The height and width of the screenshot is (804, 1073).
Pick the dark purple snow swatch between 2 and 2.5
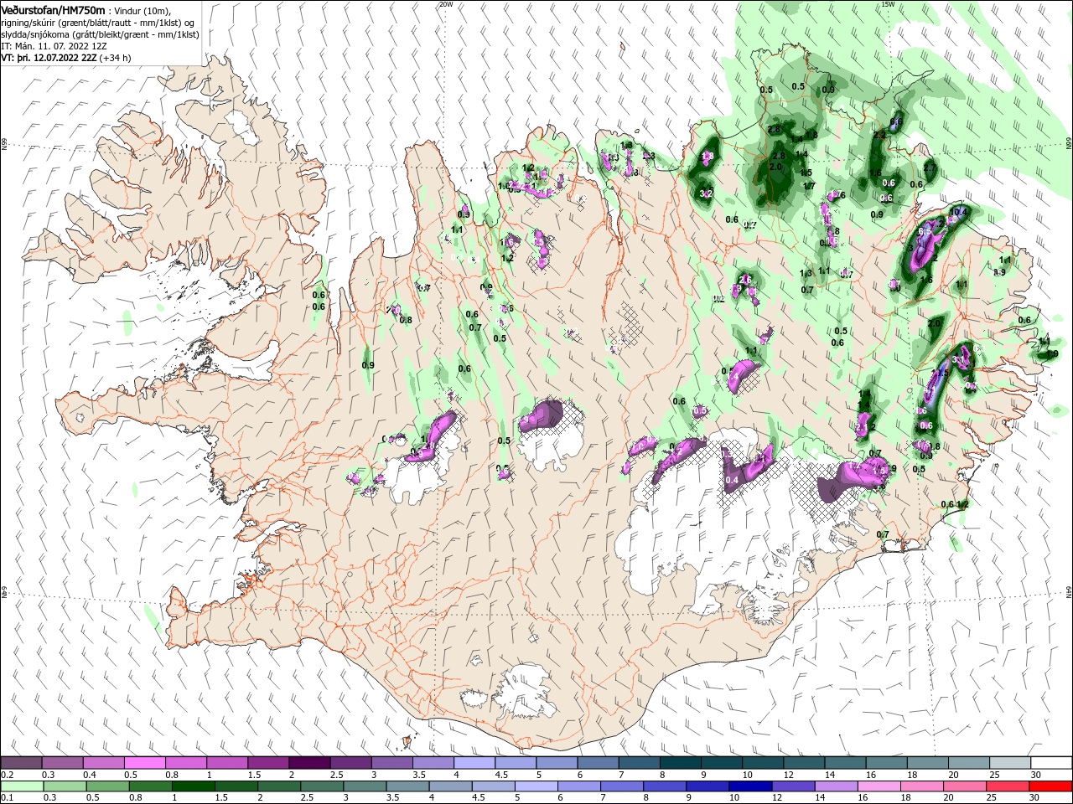tap(309, 763)
